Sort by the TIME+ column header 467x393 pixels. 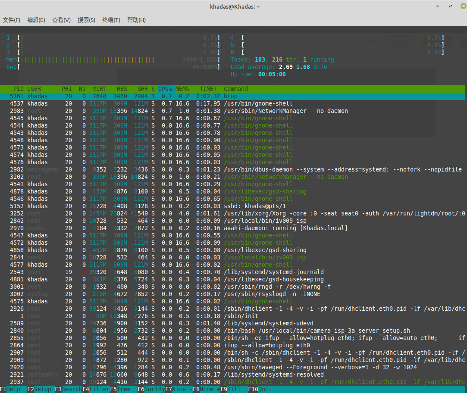[x=208, y=89]
